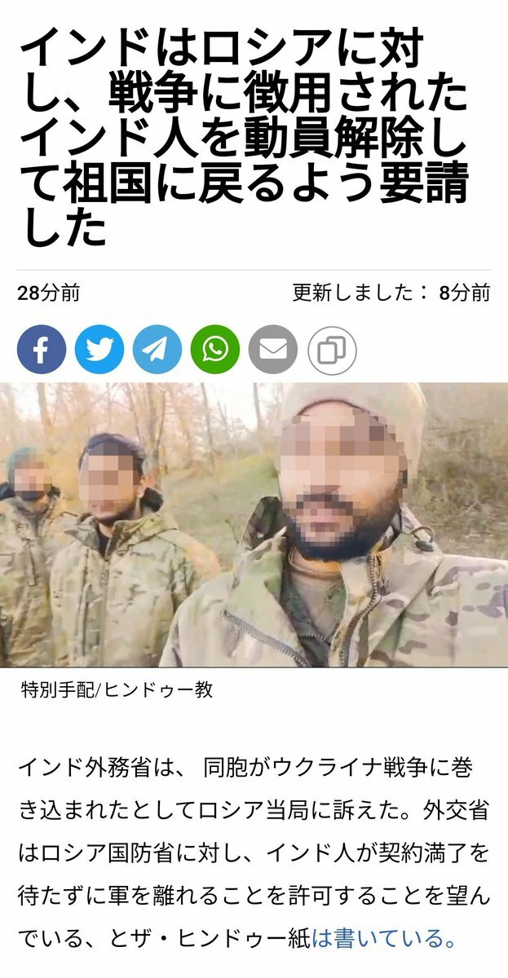The width and height of the screenshot is (508, 978).
Task: Tap the body line starting 「き込まれたとして」
Action: tap(254, 811)
